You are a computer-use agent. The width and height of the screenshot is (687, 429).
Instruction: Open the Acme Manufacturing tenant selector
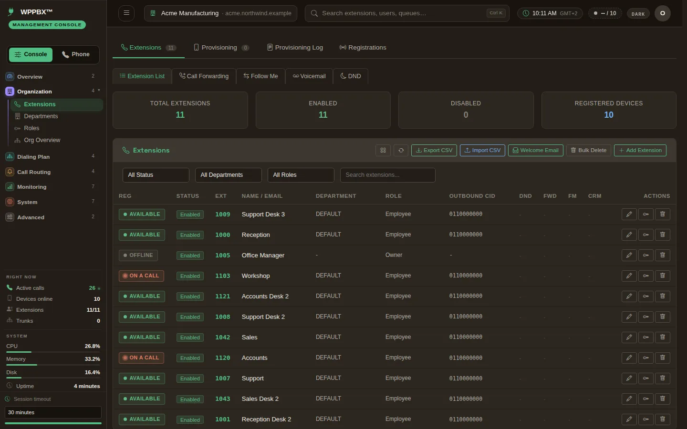click(x=220, y=13)
